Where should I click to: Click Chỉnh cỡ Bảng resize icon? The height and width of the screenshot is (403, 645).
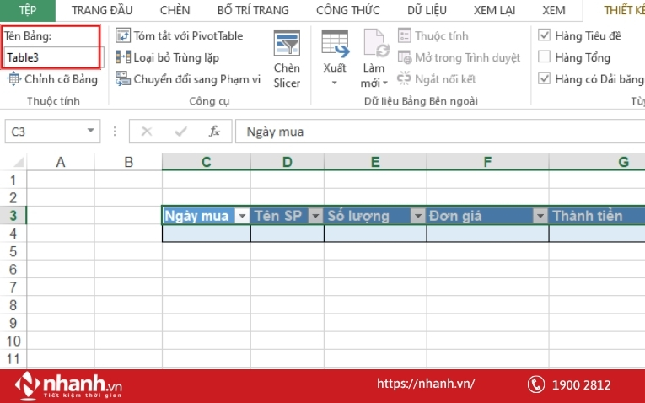coord(14,79)
